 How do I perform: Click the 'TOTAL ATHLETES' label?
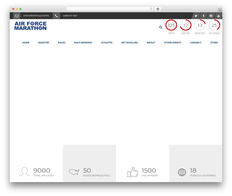pos(44,176)
